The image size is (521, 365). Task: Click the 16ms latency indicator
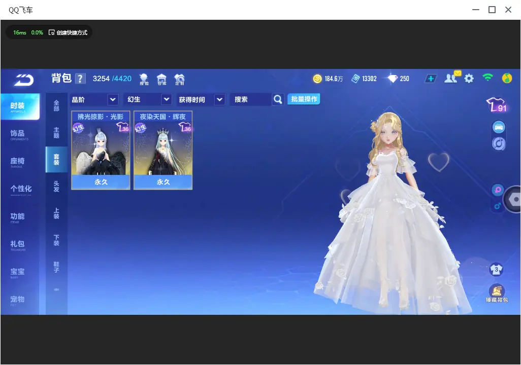tap(20, 32)
